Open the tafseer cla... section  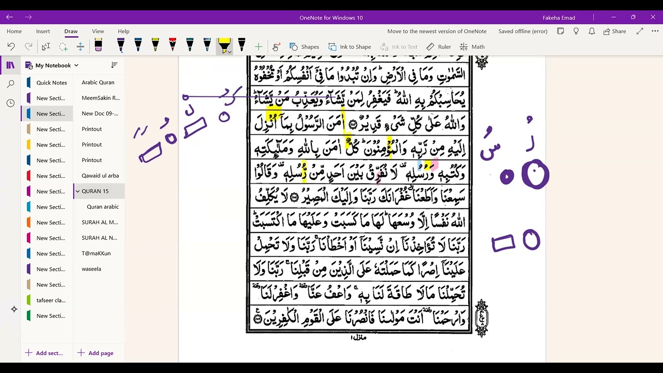point(47,300)
